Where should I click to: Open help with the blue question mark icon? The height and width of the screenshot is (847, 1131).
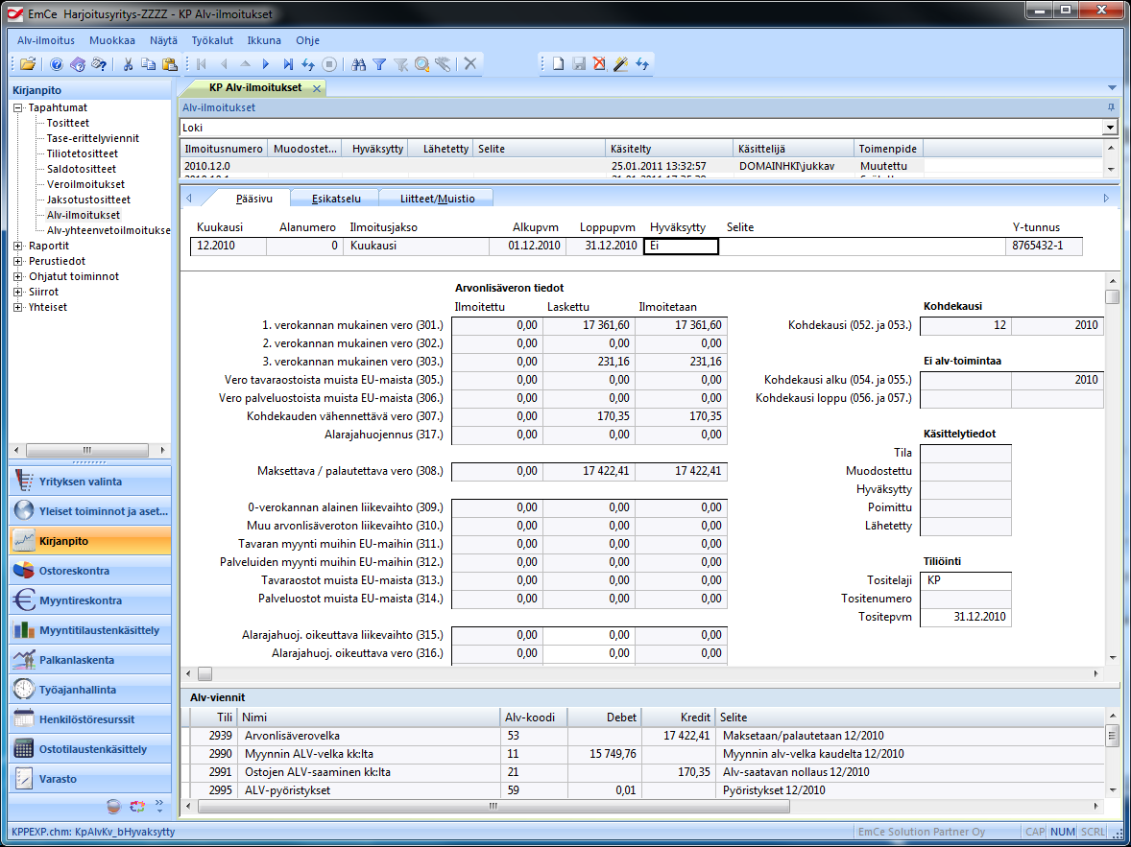[x=56, y=64]
